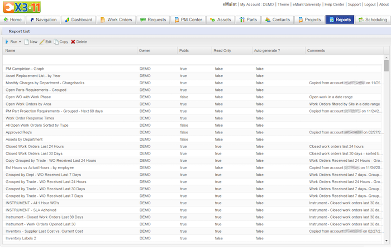Click the New report icon
Image resolution: width=391 pixels, height=250 pixels.
click(x=26, y=42)
